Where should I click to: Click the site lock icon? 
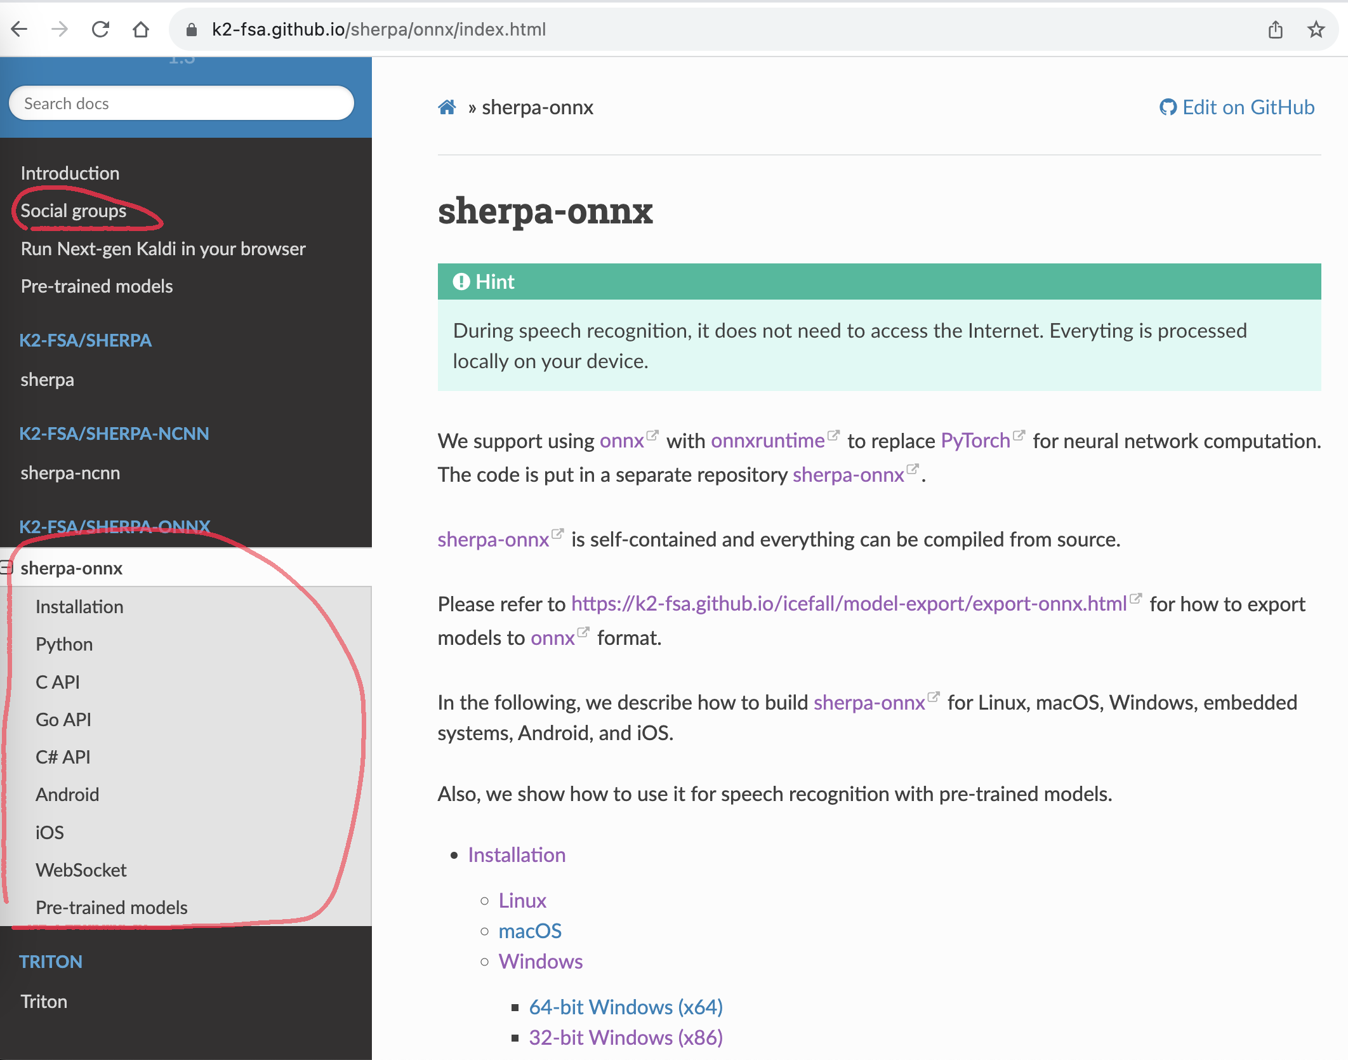191,29
